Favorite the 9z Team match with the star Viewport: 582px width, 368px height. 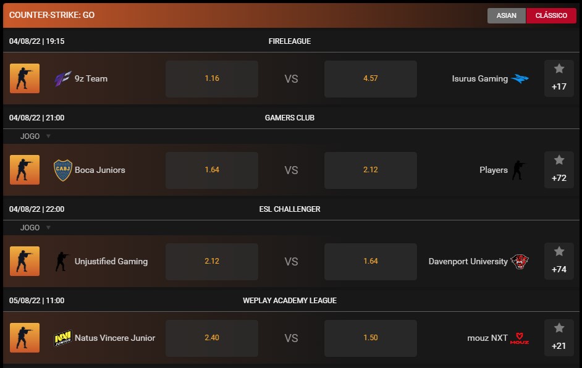point(559,70)
